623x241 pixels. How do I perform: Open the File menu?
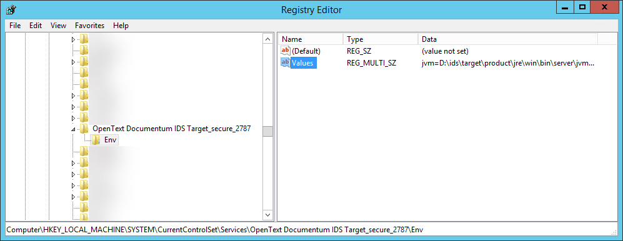pyautogui.click(x=15, y=26)
